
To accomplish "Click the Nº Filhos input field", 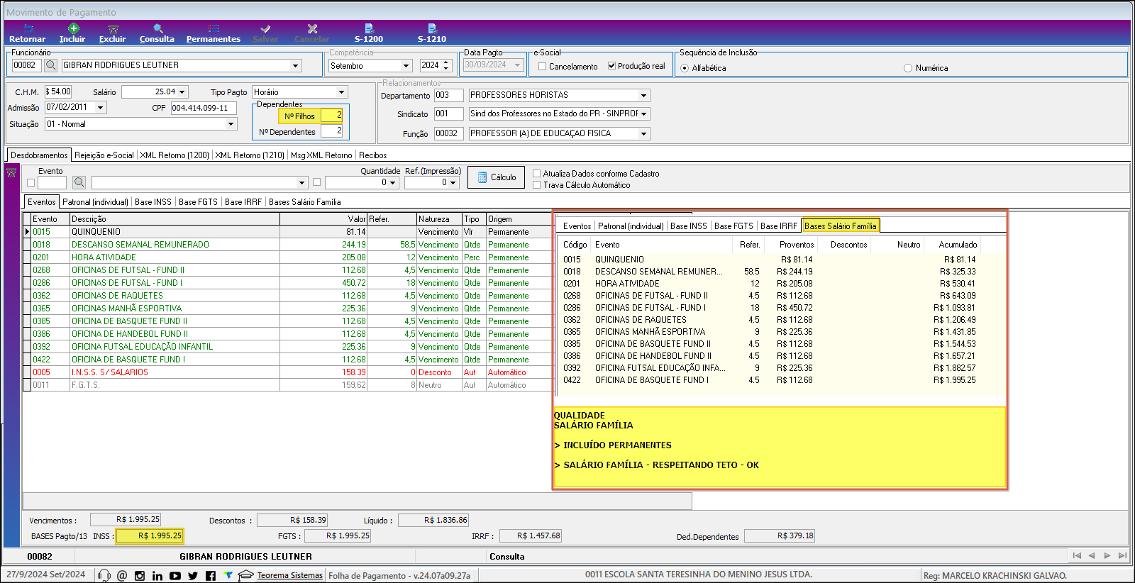I will pyautogui.click(x=331, y=116).
